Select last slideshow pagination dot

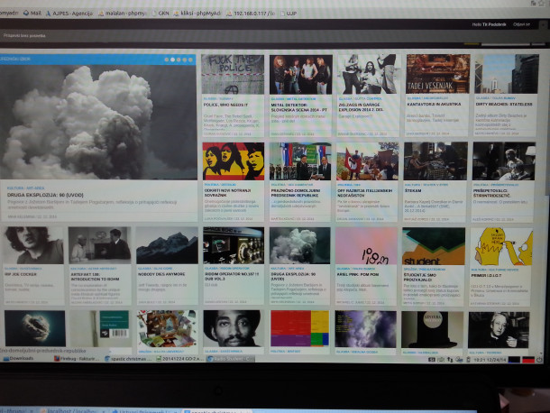click(x=191, y=60)
